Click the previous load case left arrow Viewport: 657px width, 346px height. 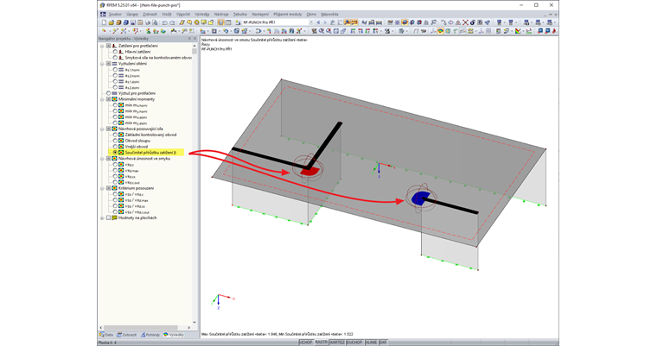(318, 22)
